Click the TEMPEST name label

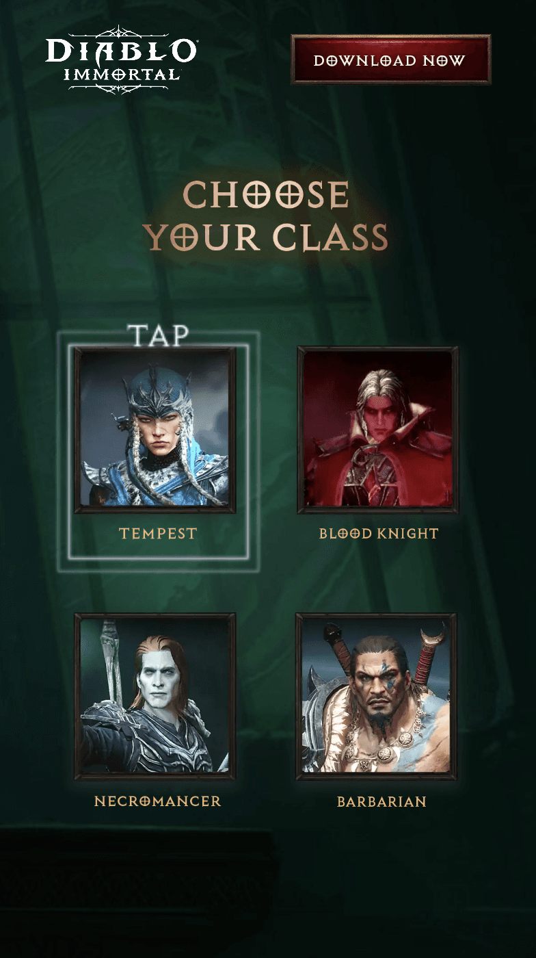pyautogui.click(x=158, y=534)
